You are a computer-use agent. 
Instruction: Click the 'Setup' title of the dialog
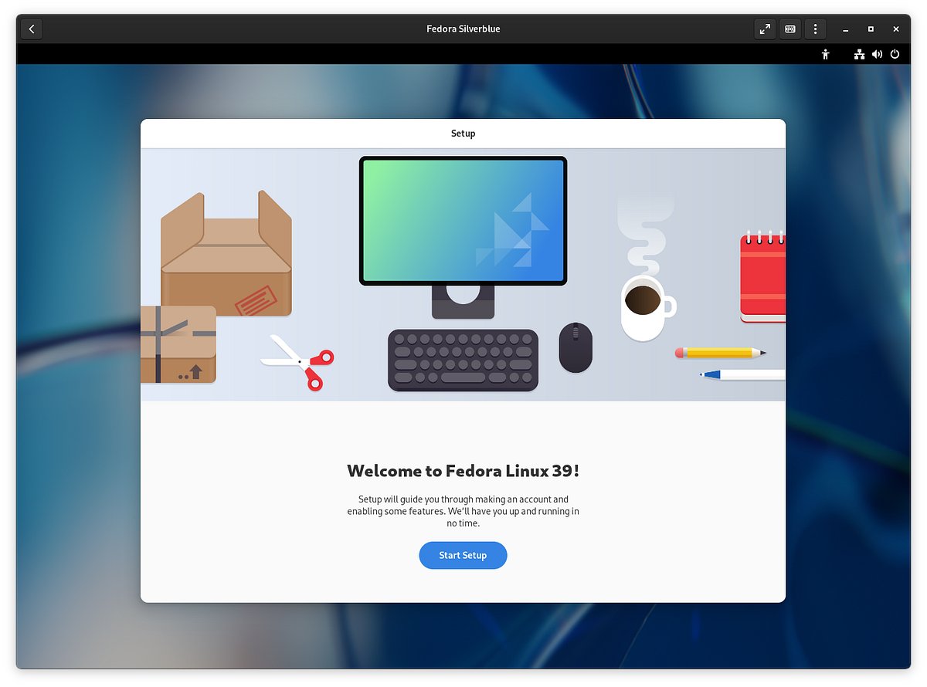point(463,134)
